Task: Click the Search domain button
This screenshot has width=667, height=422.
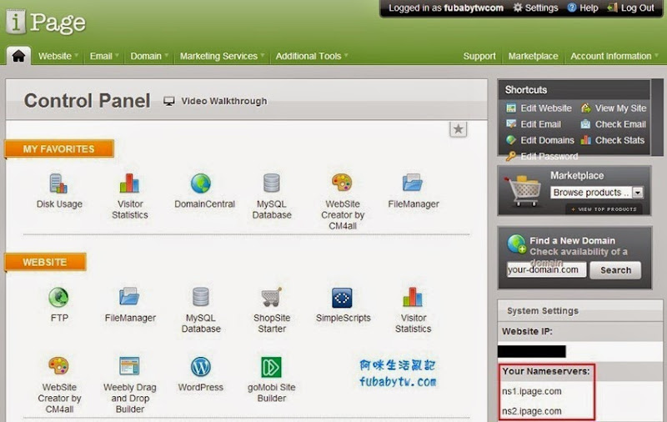Action: coord(615,270)
